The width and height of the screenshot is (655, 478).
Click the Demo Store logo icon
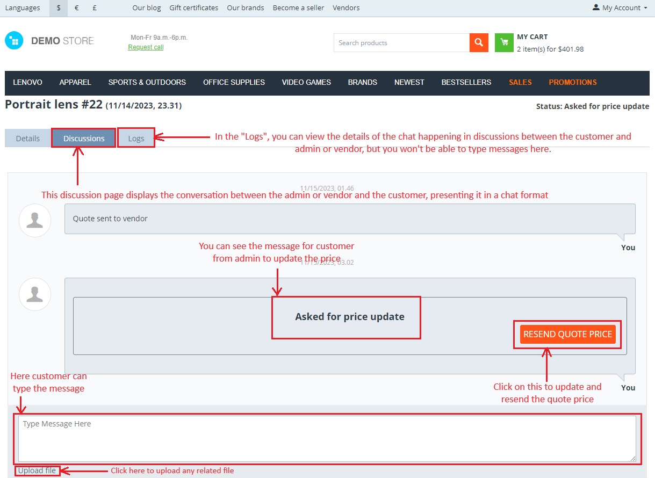14,40
